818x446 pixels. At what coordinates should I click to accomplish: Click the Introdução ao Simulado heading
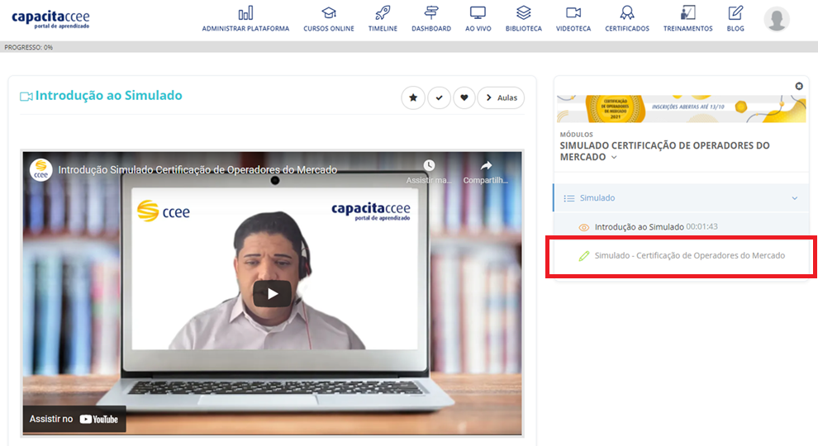pos(108,96)
